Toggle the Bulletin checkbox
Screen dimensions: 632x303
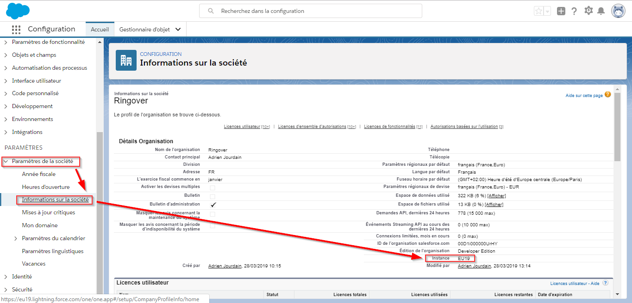click(x=213, y=196)
